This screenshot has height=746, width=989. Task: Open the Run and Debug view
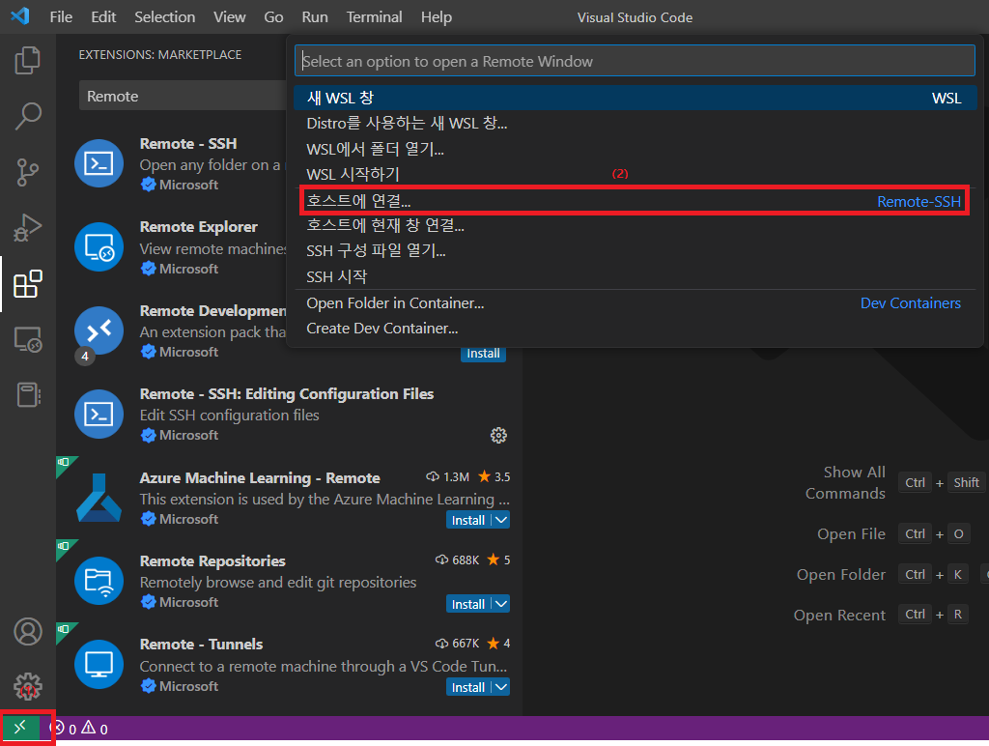click(x=27, y=228)
